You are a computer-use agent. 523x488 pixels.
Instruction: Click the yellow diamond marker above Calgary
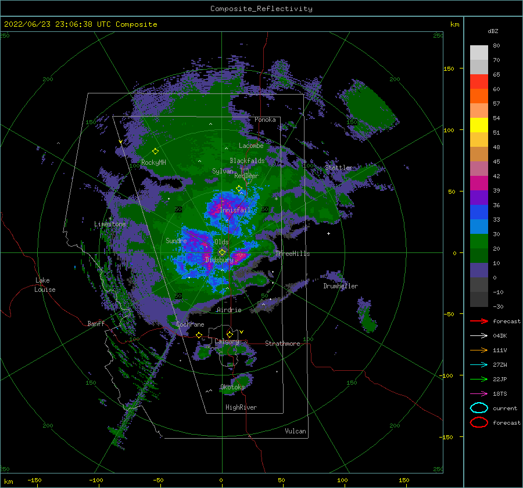click(230, 334)
